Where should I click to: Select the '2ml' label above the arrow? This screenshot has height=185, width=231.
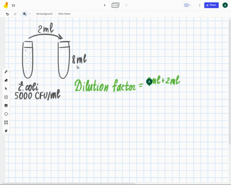[46, 28]
